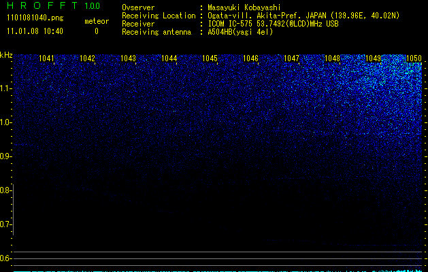Click time marker 1046
Image resolution: width=428 pixels, height=272 pixels.
pos(250,58)
